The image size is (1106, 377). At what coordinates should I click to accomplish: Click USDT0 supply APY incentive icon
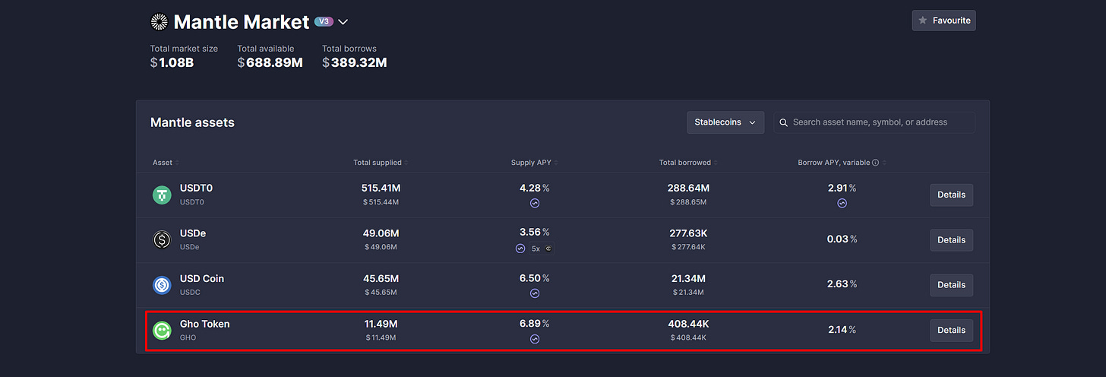pos(535,203)
